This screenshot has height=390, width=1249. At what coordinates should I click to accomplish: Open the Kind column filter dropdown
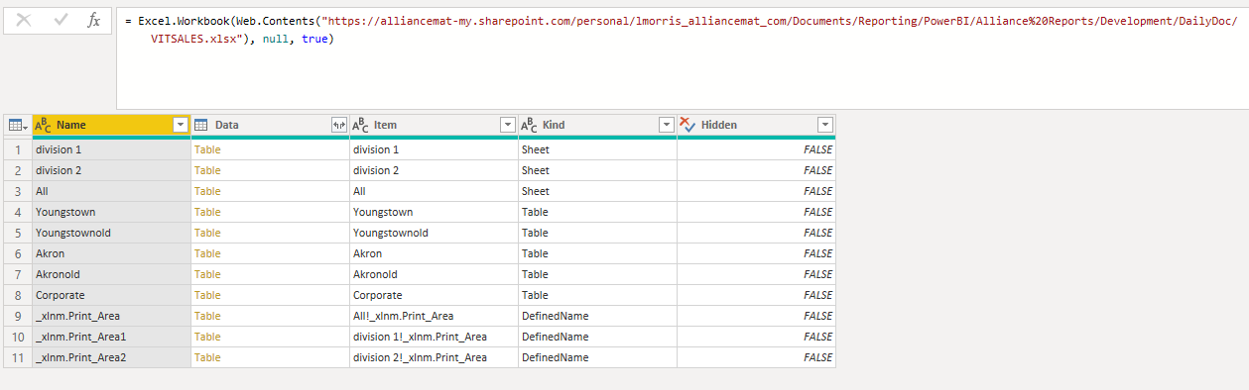(667, 125)
